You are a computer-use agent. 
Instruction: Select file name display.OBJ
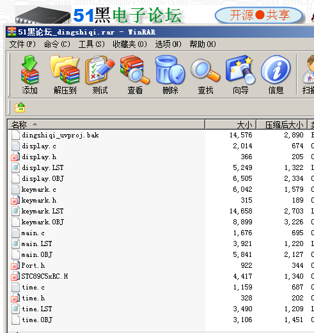(x=43, y=178)
